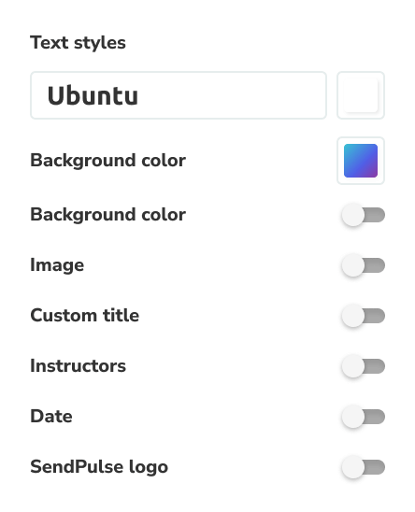This screenshot has width=415, height=512.
Task: Enable the Custom title switch
Action: pos(363,316)
